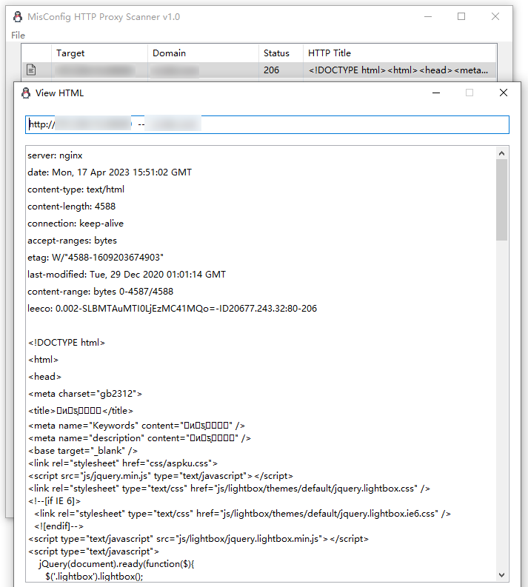Click the 'jquery.lightbox.ie6.css' line
The image size is (528, 587).
coord(243,514)
